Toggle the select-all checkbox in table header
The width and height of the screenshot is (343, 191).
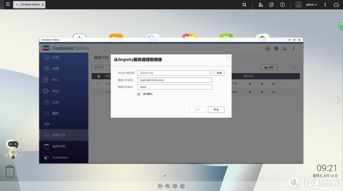(x=99, y=76)
